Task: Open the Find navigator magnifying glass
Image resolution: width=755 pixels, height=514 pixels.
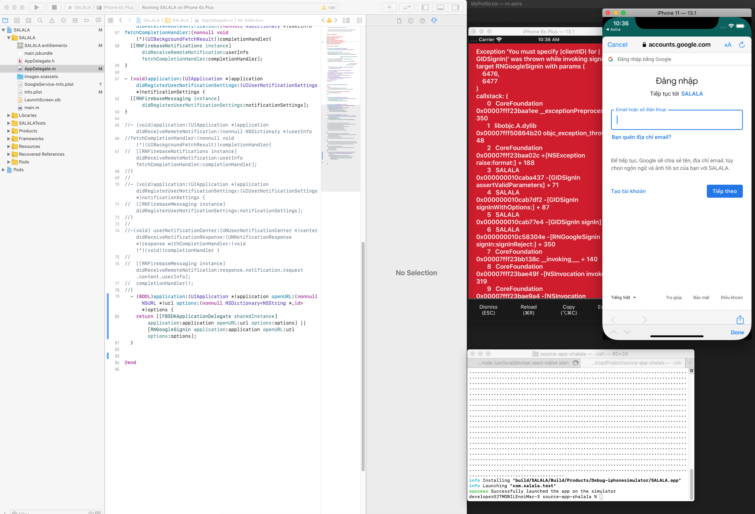Action: (x=40, y=20)
